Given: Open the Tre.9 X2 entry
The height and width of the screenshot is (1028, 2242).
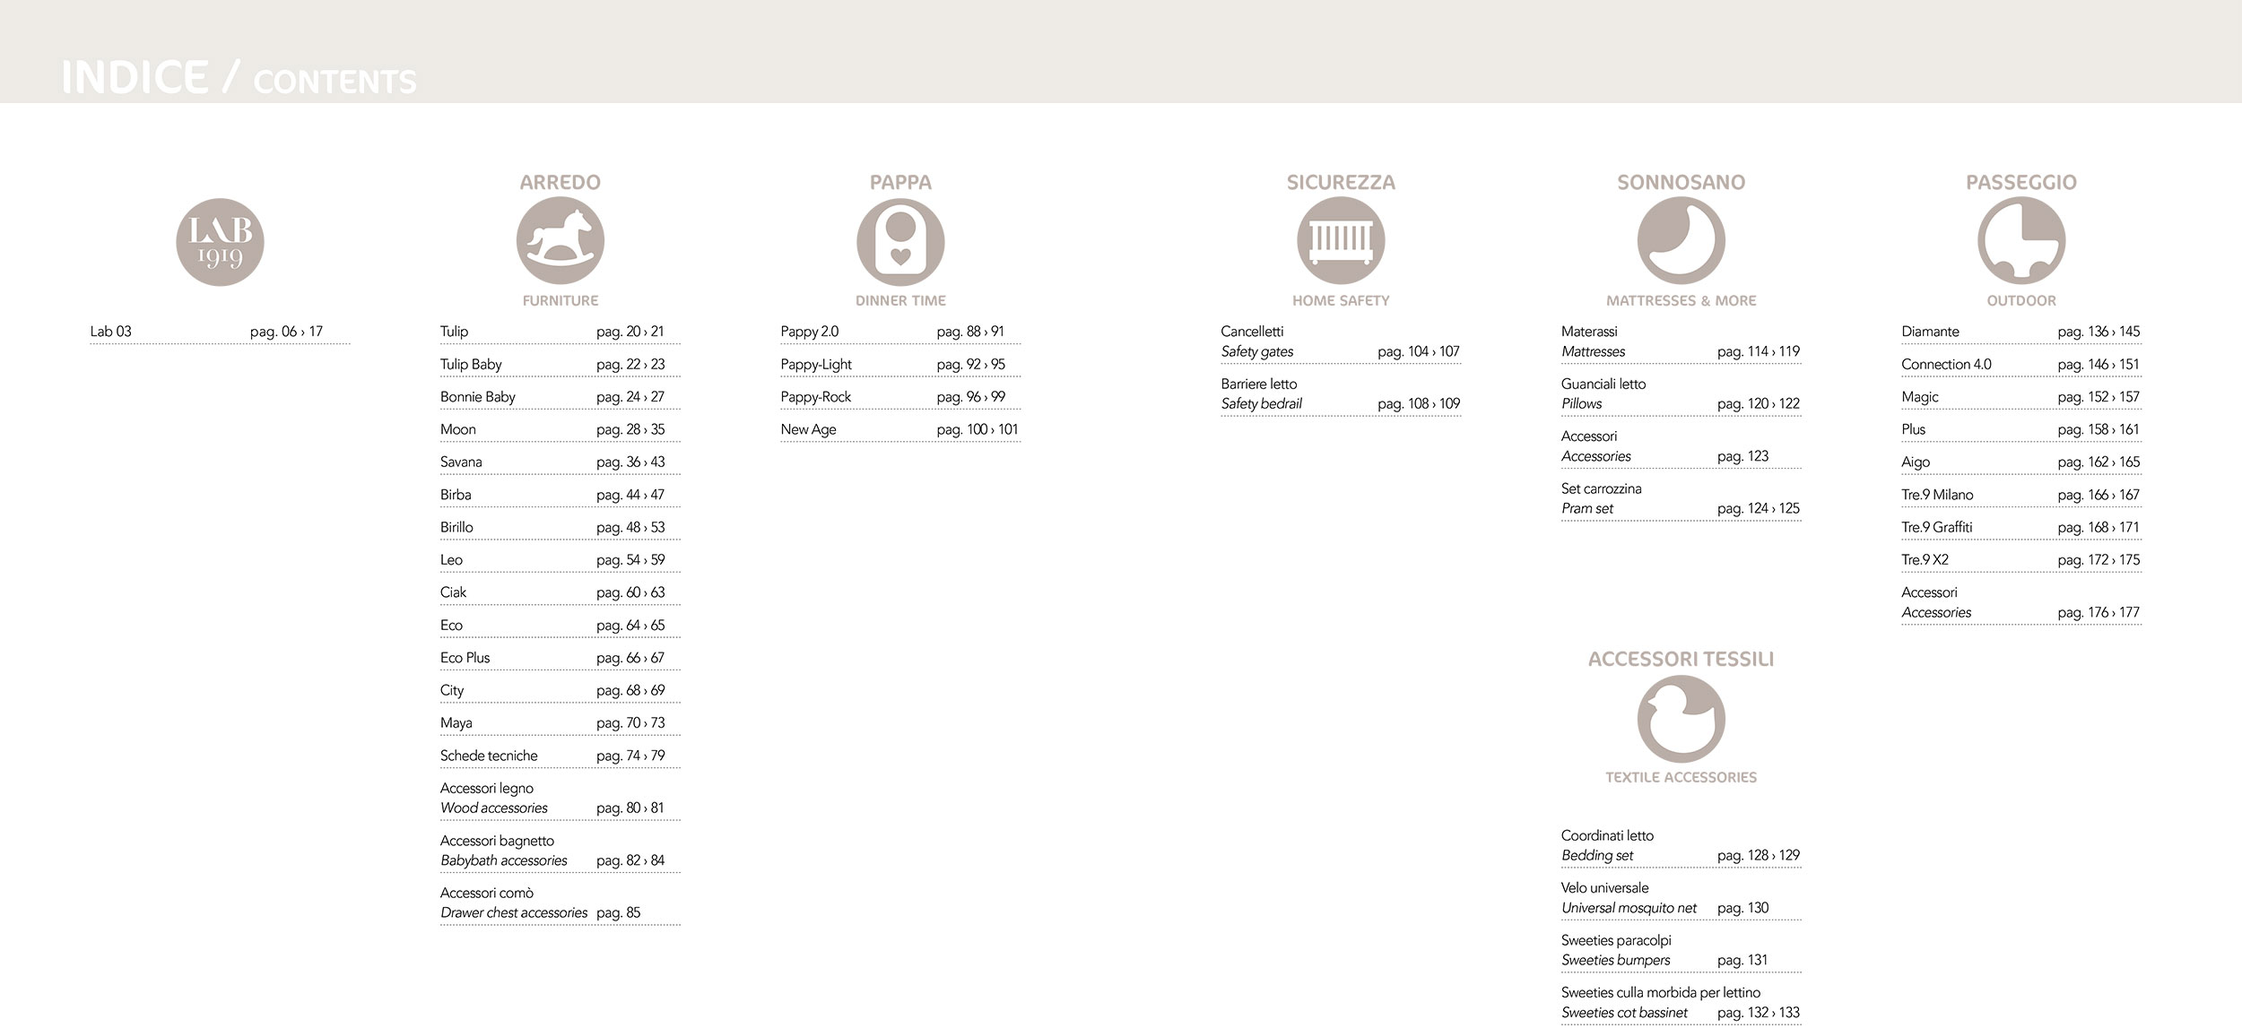Looking at the screenshot, I should [x=2021, y=559].
